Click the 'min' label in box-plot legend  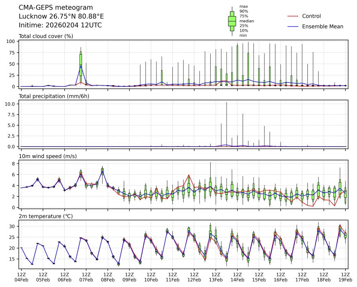[243, 35]
